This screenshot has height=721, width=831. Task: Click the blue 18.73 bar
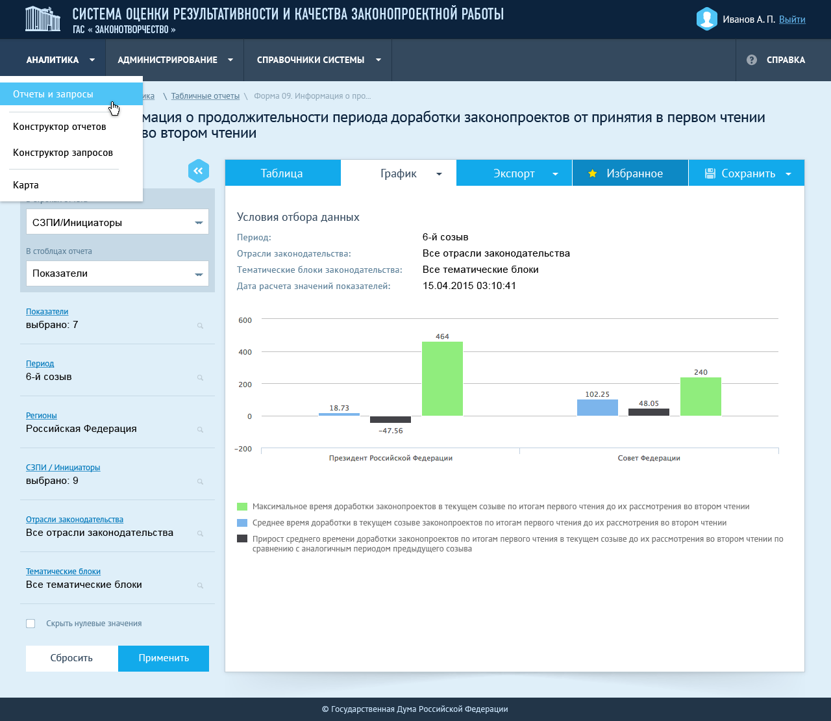[339, 414]
